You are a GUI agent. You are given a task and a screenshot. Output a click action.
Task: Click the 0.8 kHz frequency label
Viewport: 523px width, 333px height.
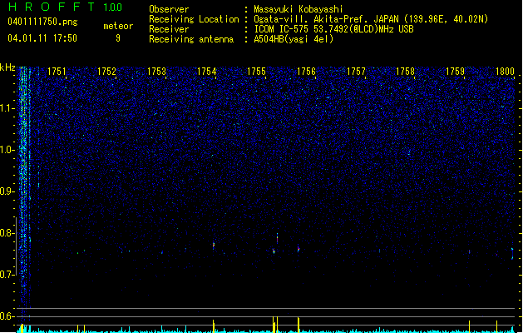[7, 233]
